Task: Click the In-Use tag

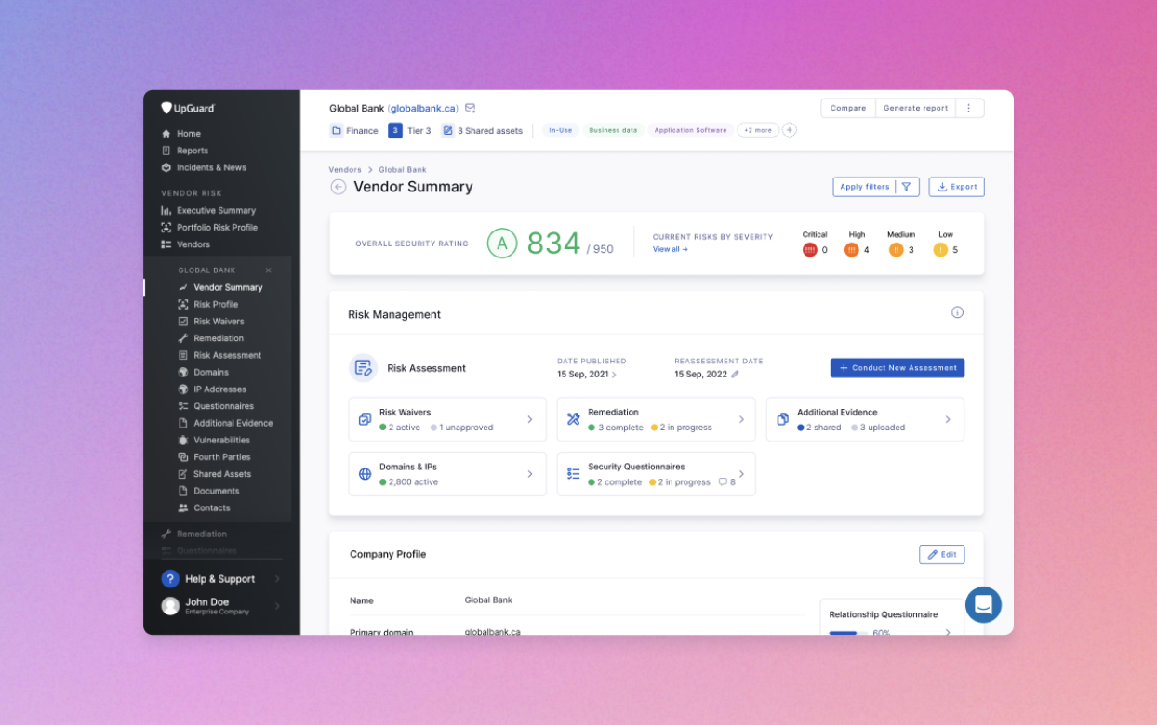Action: [x=560, y=130]
